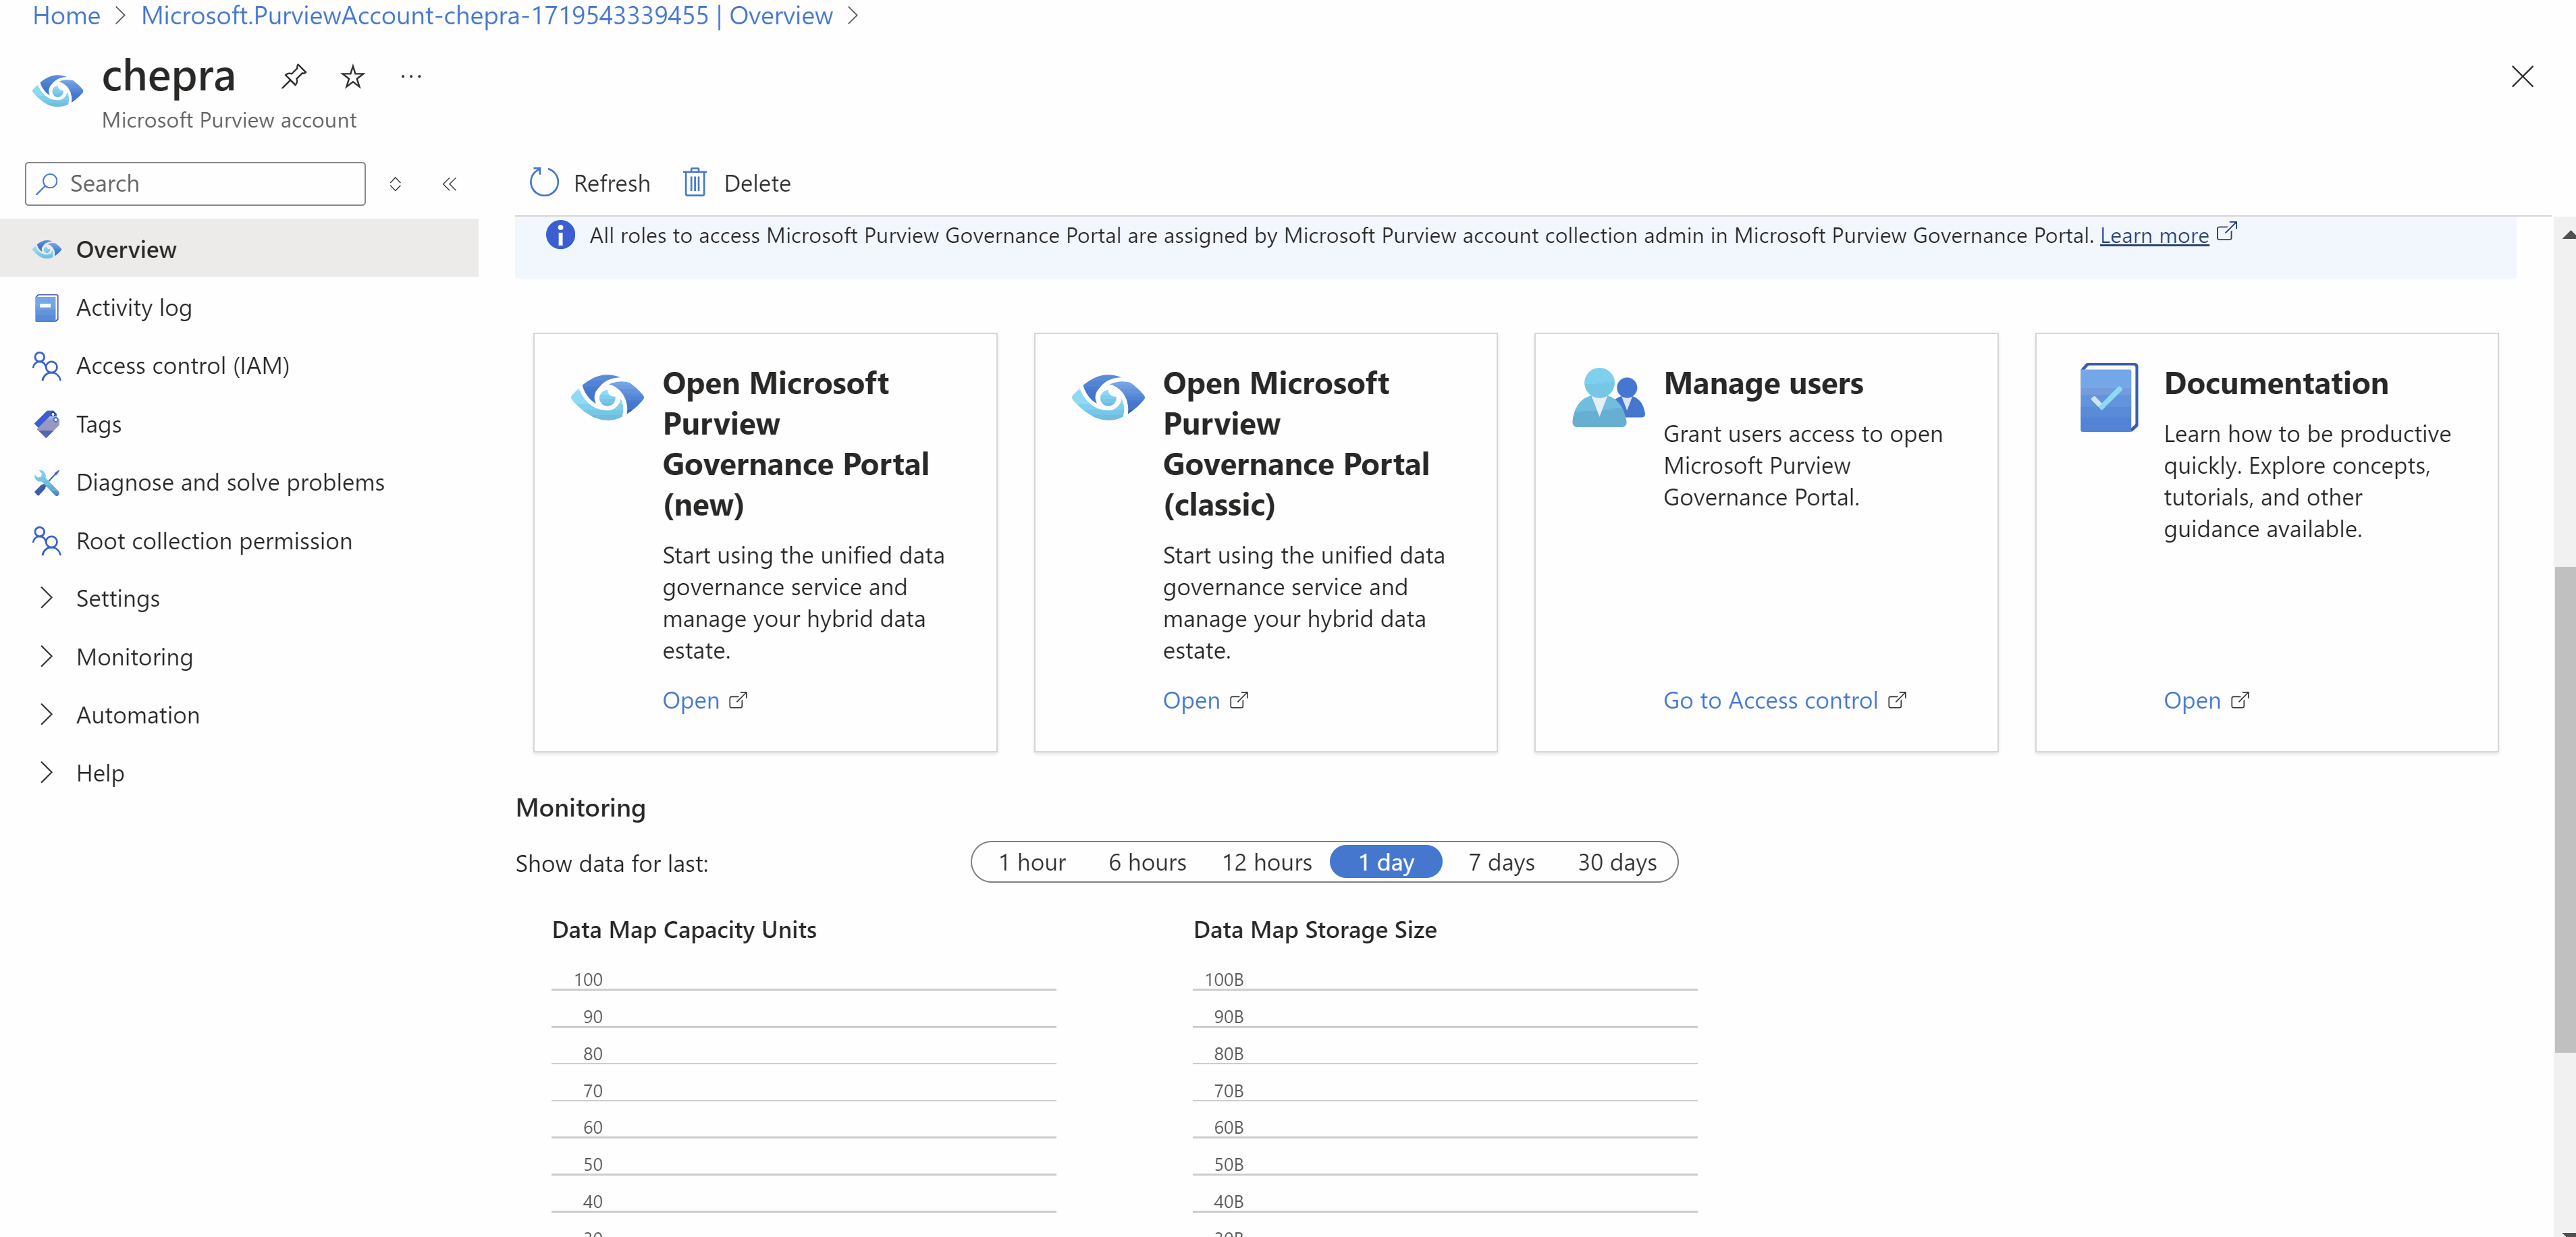2576x1237 pixels.
Task: Click the Overview eye icon in sidebar
Action: (x=47, y=249)
